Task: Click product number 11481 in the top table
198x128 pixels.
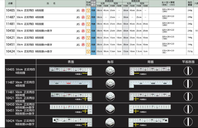Action: pos(10,24)
